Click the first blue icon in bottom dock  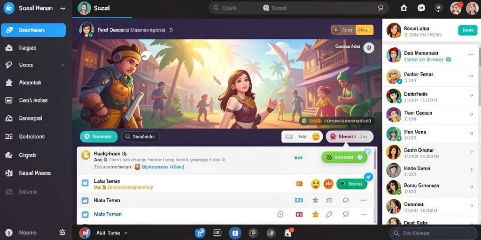[200, 233]
